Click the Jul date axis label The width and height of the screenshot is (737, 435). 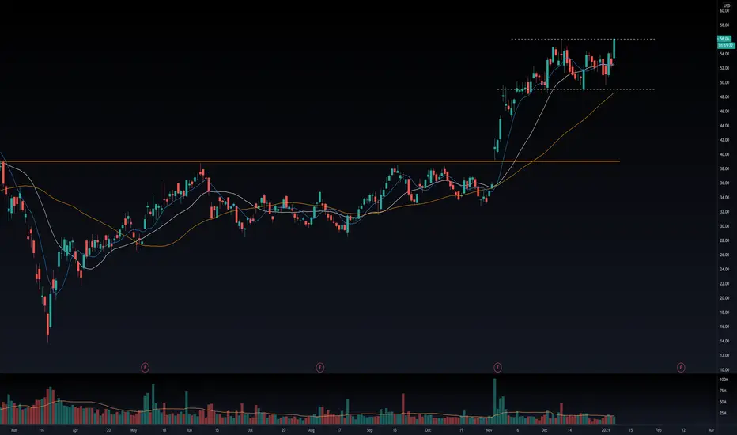tap(250, 429)
